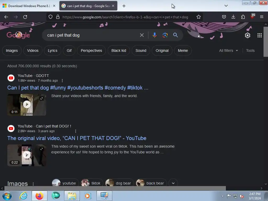This screenshot has height=201, width=268.
Task: Select the Sound filter chip
Action: (x=141, y=51)
